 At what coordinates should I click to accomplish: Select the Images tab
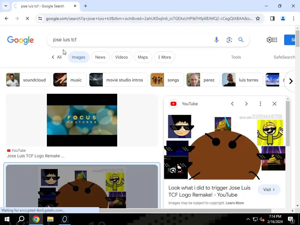(x=79, y=57)
